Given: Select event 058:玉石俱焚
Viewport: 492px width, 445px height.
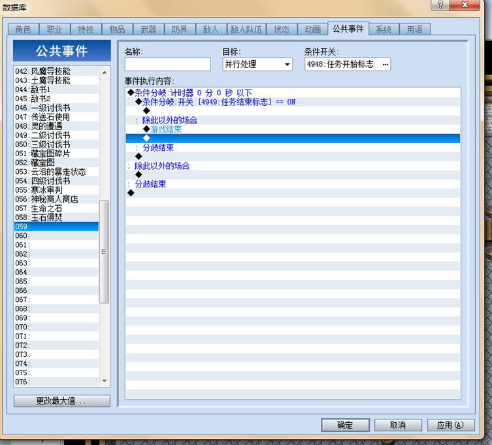Looking at the screenshot, I should coord(56,217).
